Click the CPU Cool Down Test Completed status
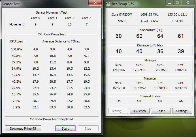This screenshot has height=137, width=196. tap(52, 119)
